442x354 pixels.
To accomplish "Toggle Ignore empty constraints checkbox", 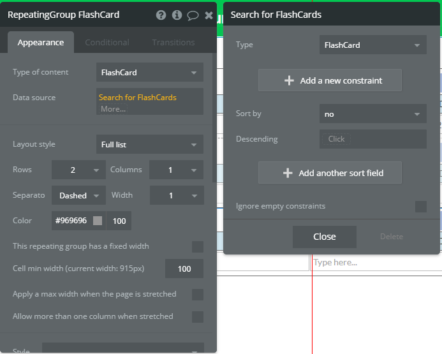I will (420, 207).
